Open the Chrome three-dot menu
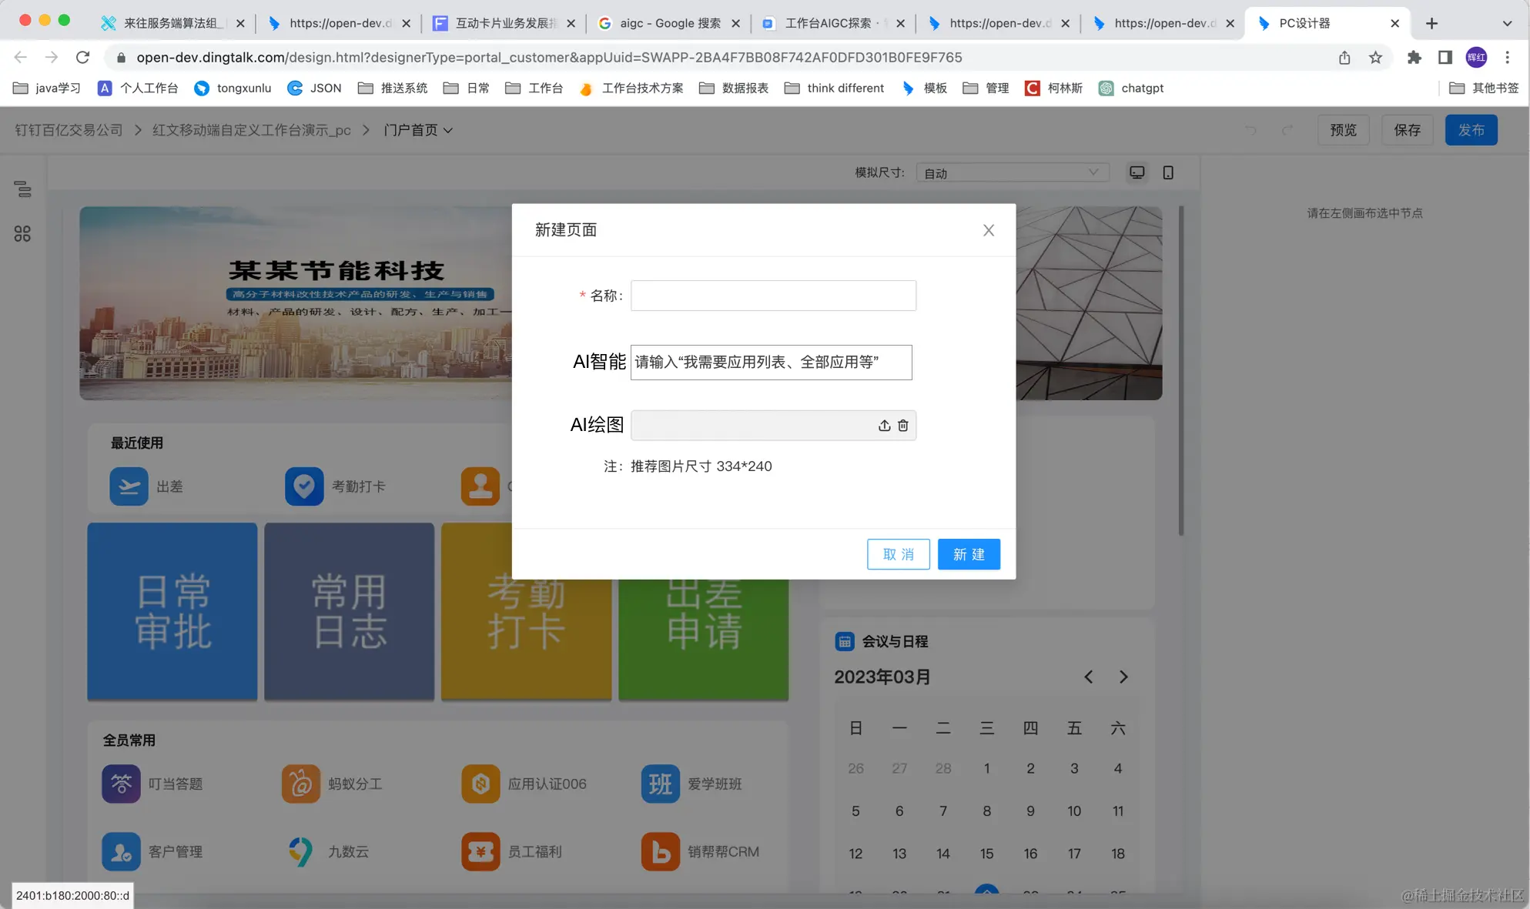The image size is (1530, 909). click(1508, 57)
